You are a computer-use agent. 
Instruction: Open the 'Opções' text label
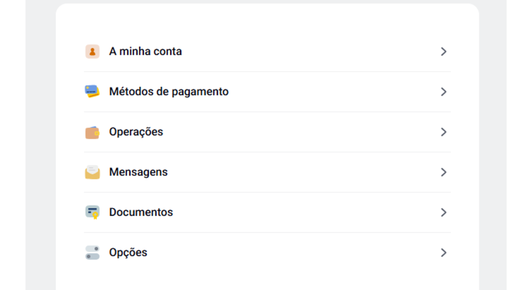tap(128, 252)
